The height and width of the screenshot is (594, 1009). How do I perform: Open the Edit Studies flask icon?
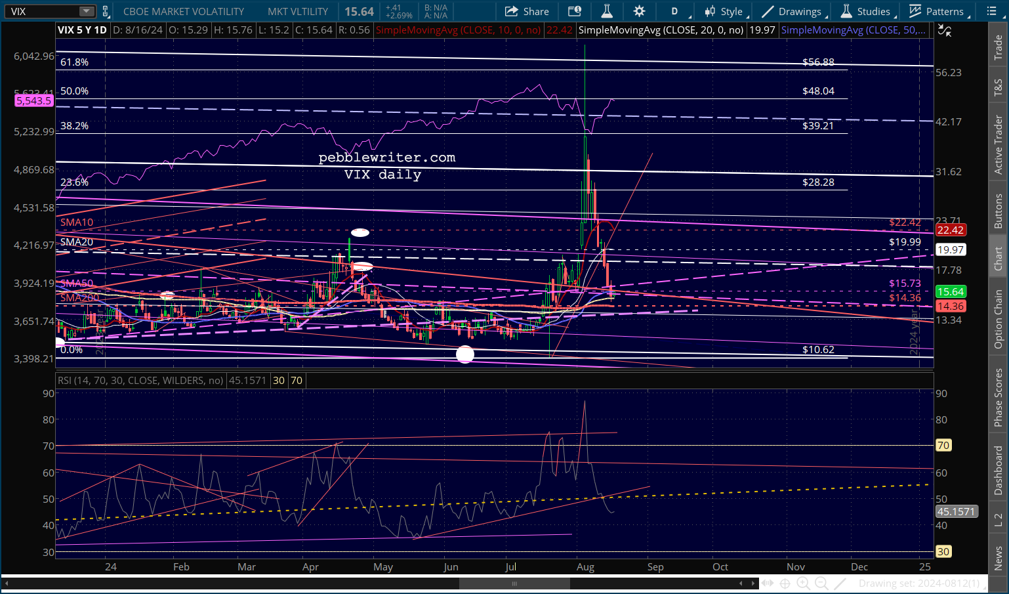pos(607,11)
